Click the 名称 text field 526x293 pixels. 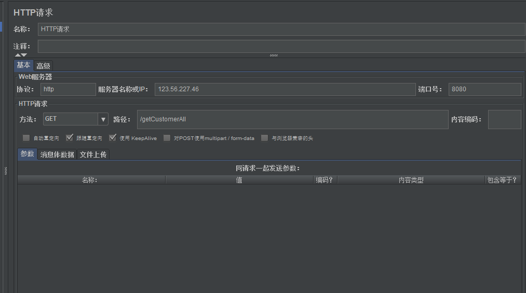[x=281, y=30]
